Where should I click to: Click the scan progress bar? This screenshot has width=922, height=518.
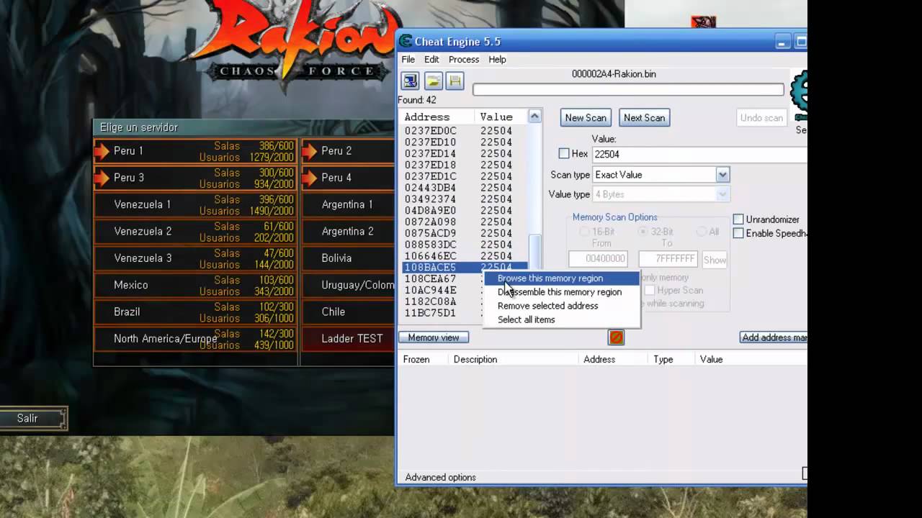[628, 89]
